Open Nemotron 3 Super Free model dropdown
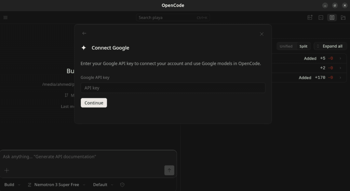350x191 pixels. 56,185
